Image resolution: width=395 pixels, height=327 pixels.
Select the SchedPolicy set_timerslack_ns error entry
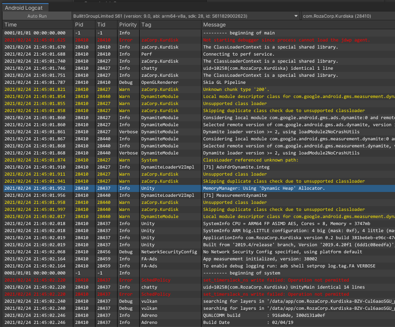pos(199,280)
